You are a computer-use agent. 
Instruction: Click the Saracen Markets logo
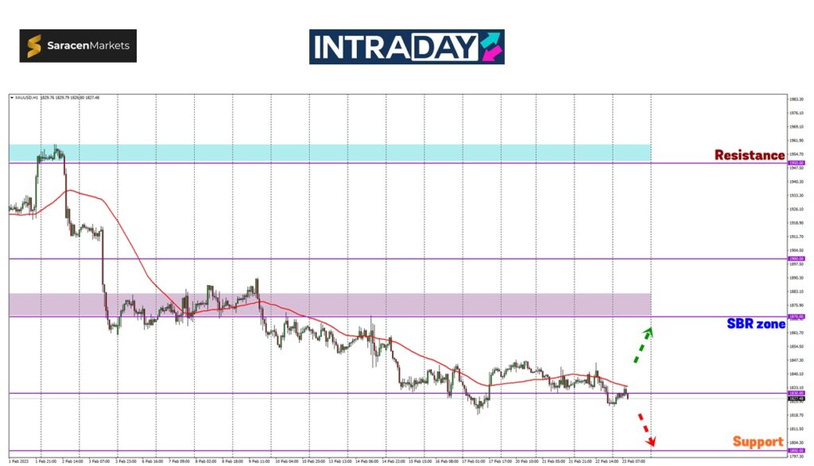point(78,46)
